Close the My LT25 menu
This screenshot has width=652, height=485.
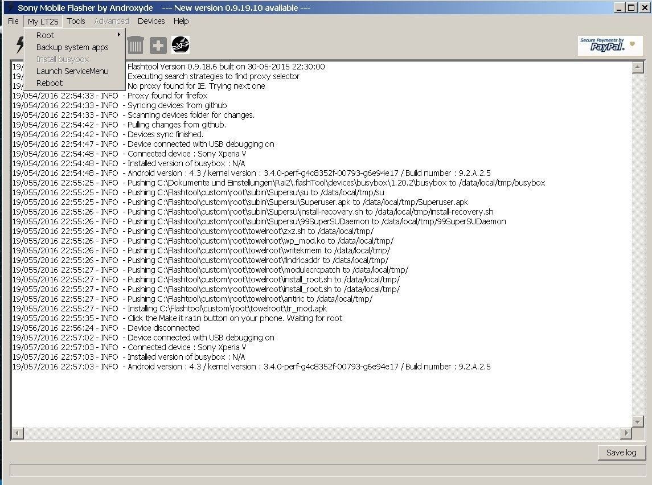(43, 21)
